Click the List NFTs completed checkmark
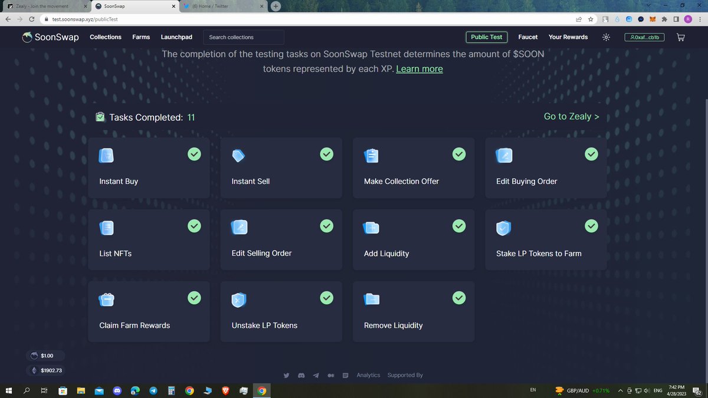Screen dimensions: 708x398 tap(194, 226)
